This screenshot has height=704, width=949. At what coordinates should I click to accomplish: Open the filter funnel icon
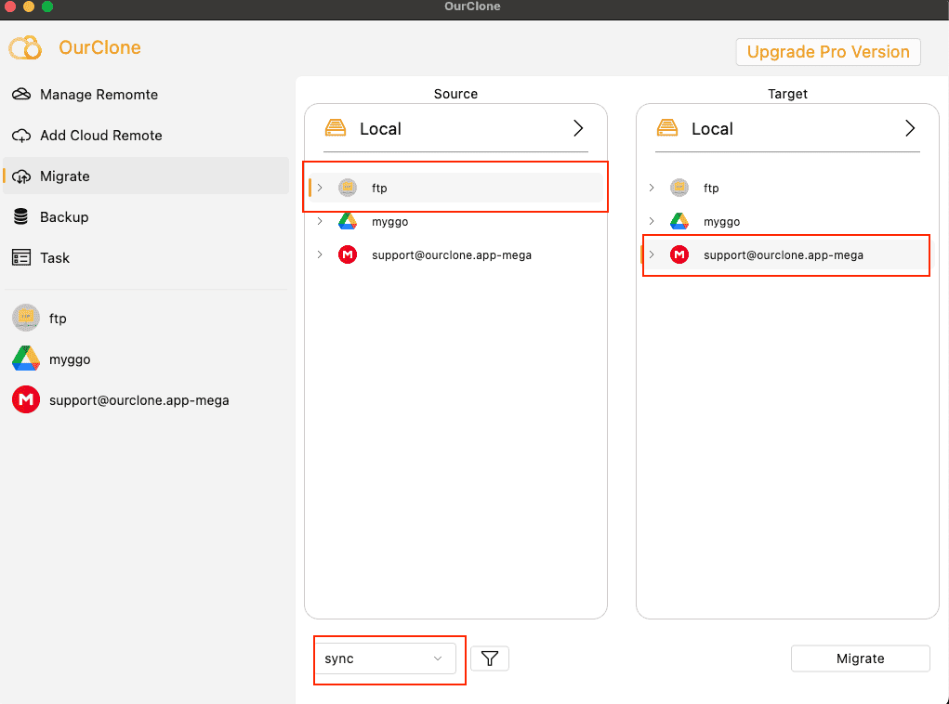tap(489, 658)
